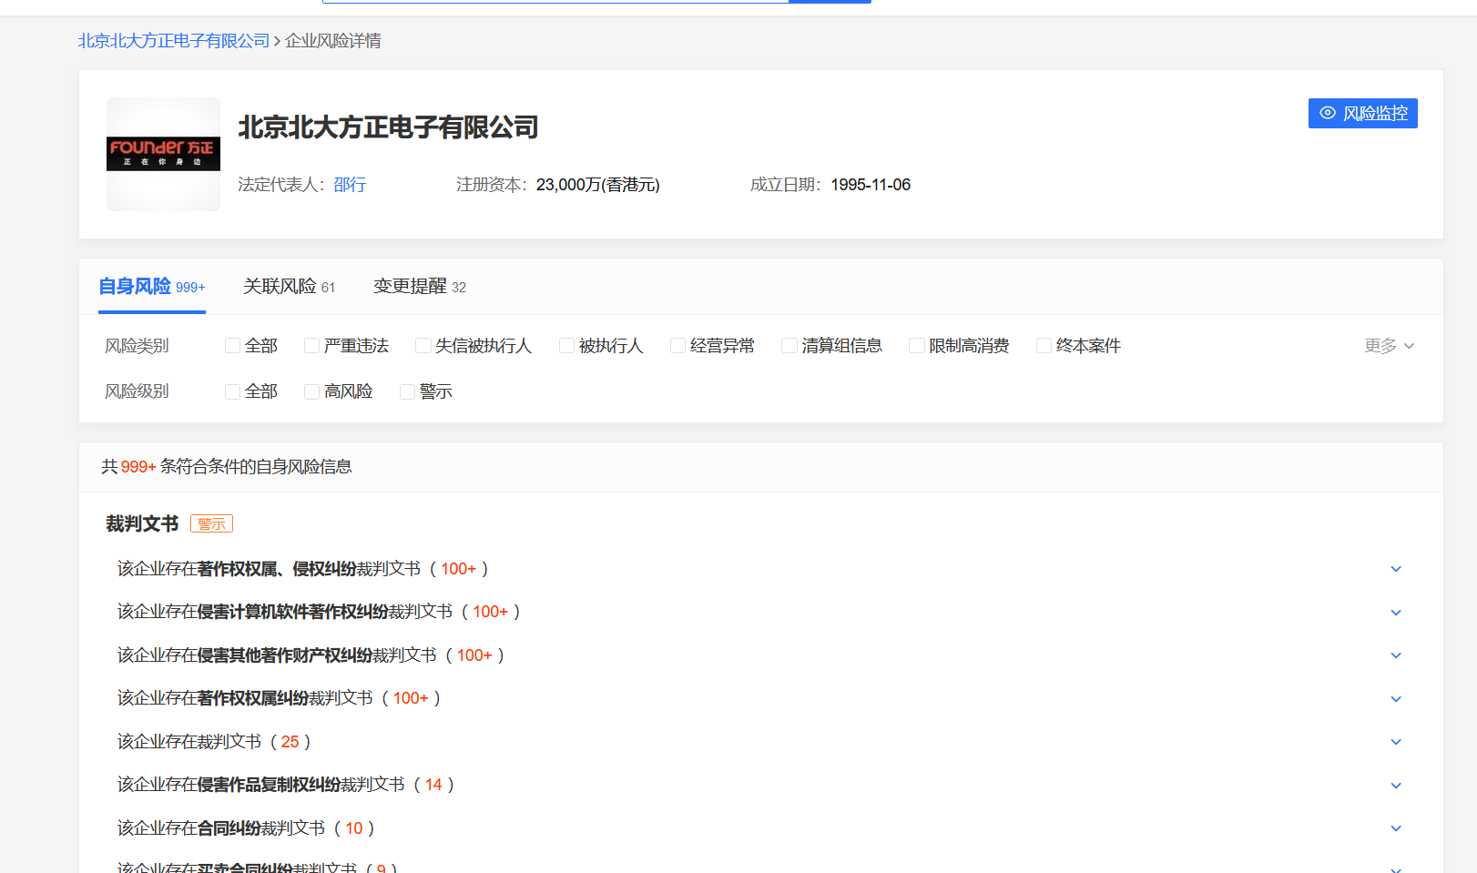Screen dimensions: 1477x873
Task: Click the 裁判文书 section heading
Action: [x=142, y=523]
